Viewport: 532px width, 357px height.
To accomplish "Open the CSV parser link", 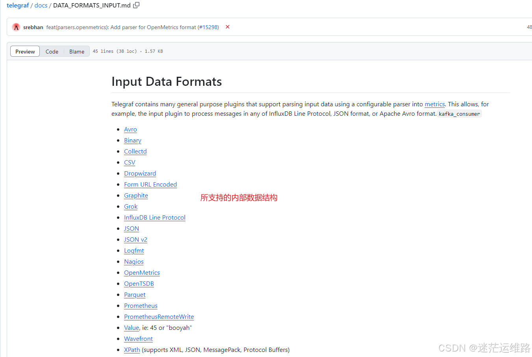I will tap(130, 163).
